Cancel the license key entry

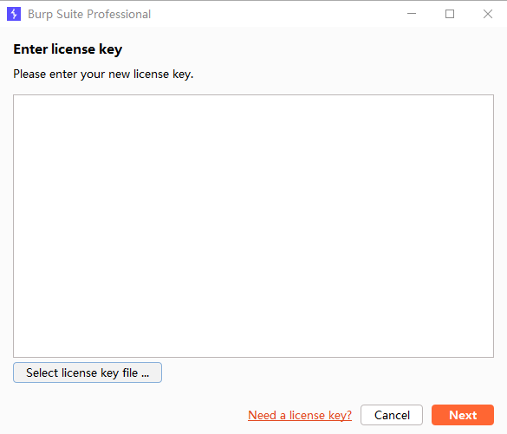click(x=392, y=415)
